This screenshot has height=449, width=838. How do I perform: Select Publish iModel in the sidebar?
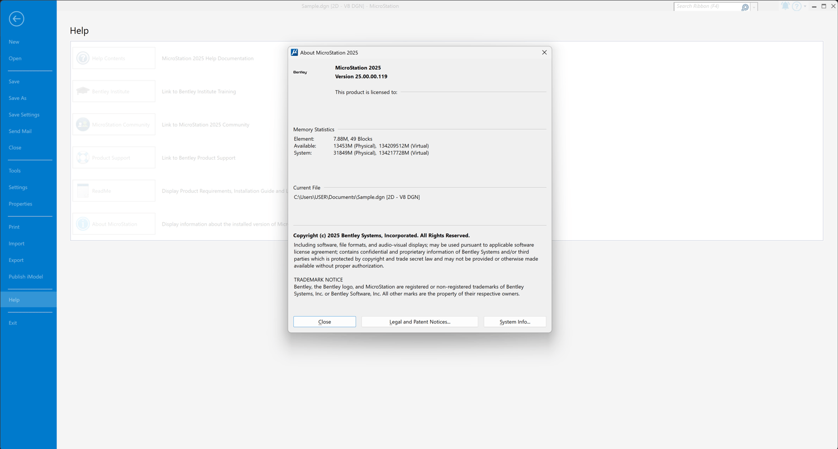[x=28, y=276]
